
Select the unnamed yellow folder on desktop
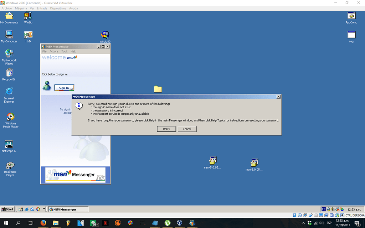tap(158, 89)
